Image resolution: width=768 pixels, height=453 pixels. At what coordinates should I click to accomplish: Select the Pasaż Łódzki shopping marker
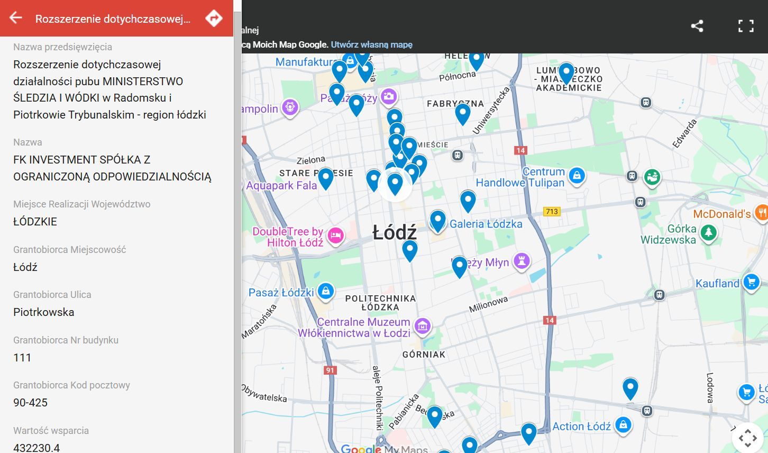326,291
